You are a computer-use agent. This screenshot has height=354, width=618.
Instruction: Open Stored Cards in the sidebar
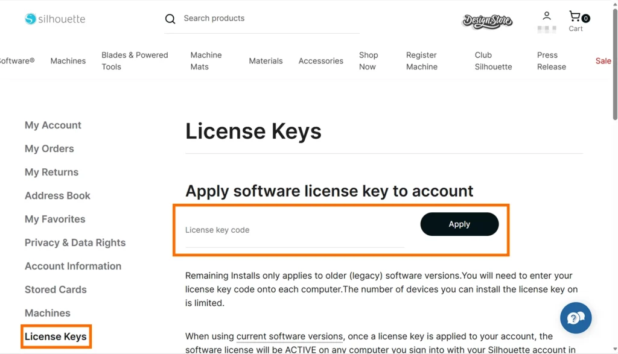coord(56,290)
